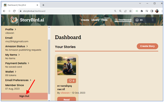
Task: Expand Email Preferences
Action: (18, 80)
